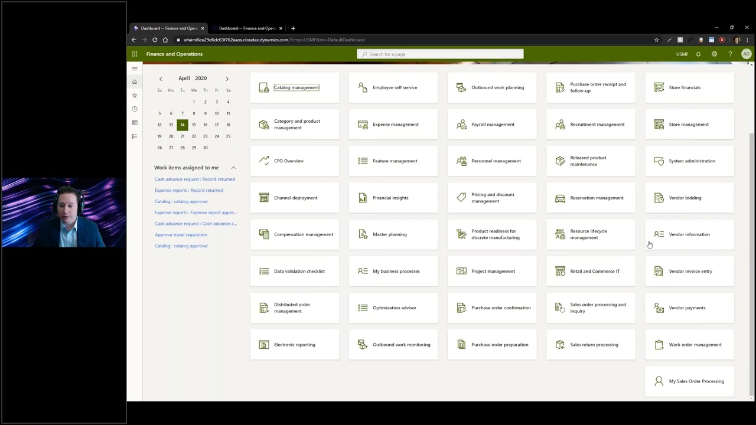Go to previous month in calendar
Image resolution: width=756 pixels, height=425 pixels.
click(x=160, y=79)
